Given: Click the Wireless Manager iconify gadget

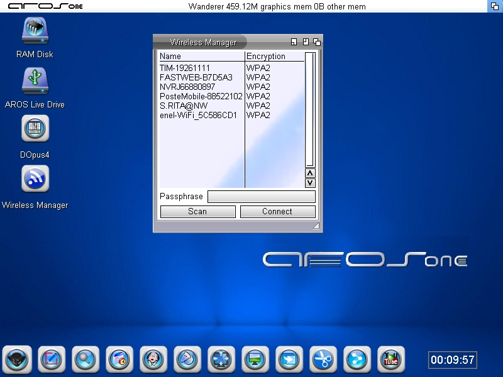Looking at the screenshot, I should point(294,42).
